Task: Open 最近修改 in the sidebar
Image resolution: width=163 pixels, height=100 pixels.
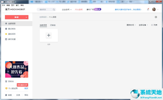Action: [x=12, y=29]
